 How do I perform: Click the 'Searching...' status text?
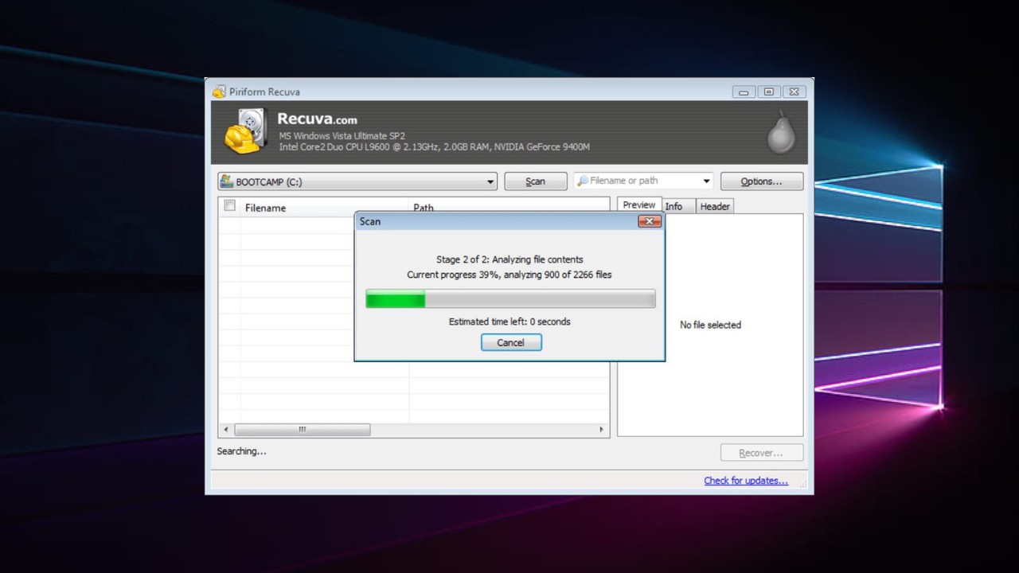[241, 451]
